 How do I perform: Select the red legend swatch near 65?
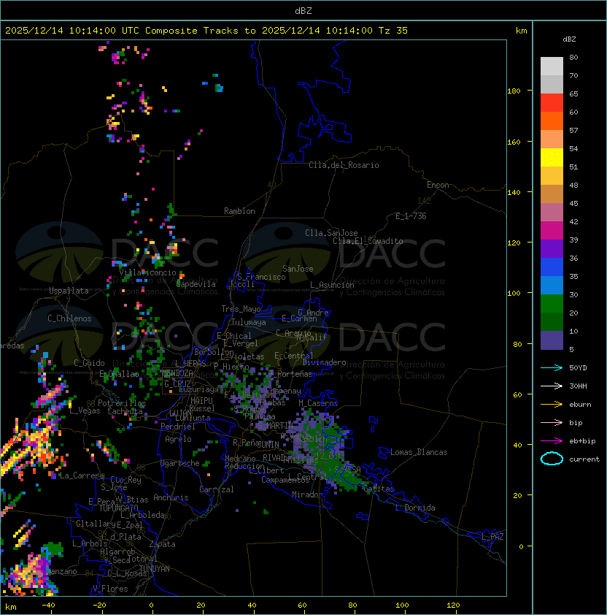[552, 102]
